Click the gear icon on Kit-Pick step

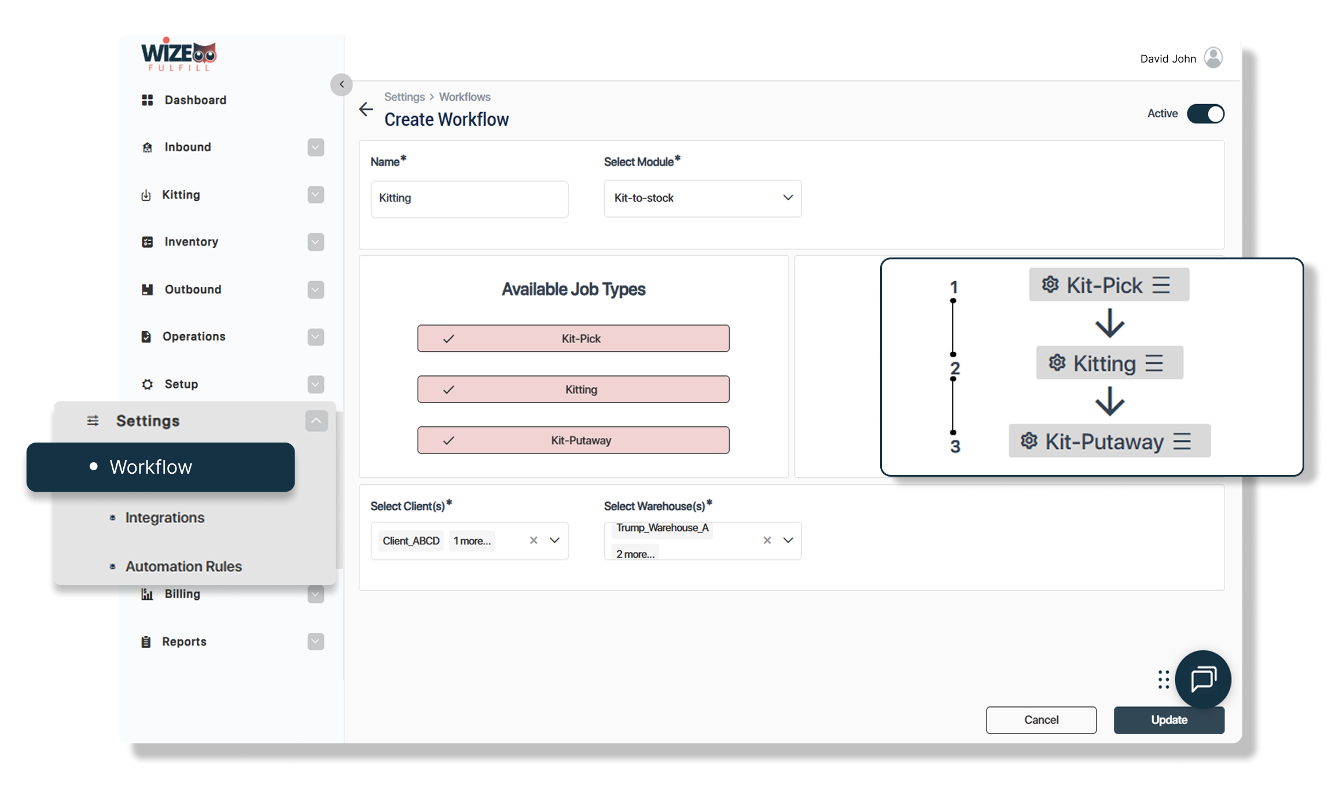pos(1050,285)
